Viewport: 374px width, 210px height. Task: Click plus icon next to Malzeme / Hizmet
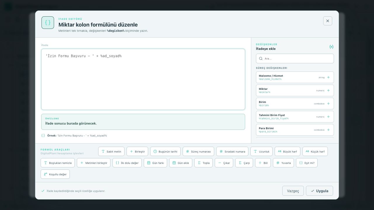(x=328, y=77)
